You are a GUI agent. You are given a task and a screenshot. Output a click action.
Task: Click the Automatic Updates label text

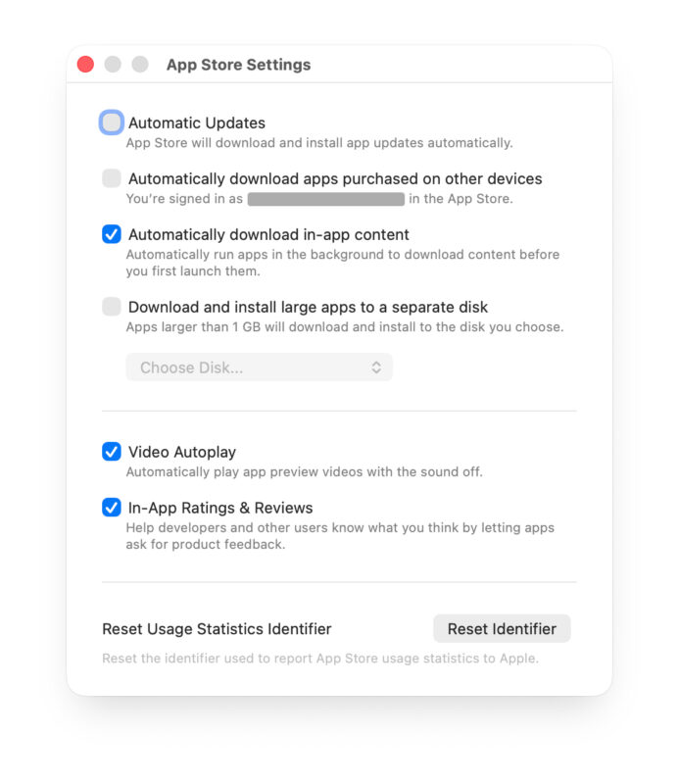197,123
